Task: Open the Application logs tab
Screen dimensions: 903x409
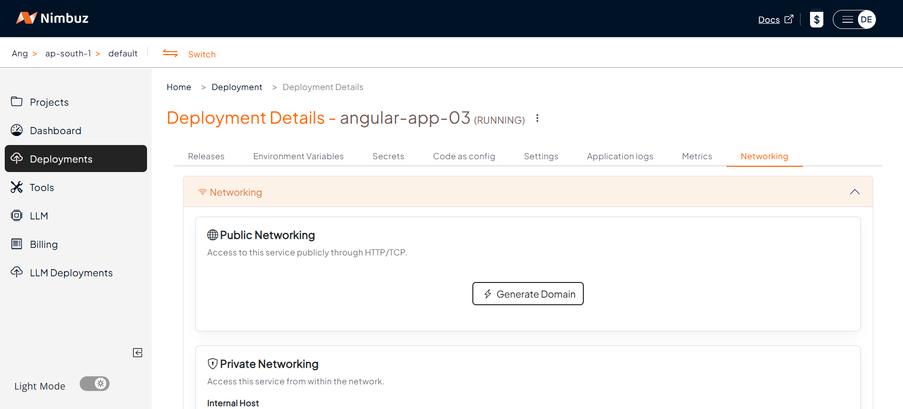Action: [620, 156]
